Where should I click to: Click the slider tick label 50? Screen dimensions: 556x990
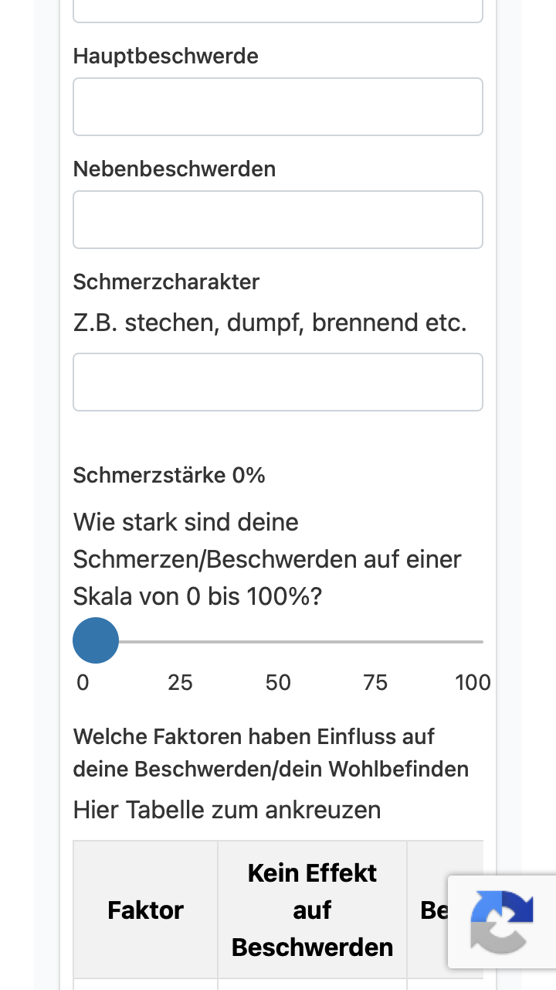pyautogui.click(x=278, y=682)
